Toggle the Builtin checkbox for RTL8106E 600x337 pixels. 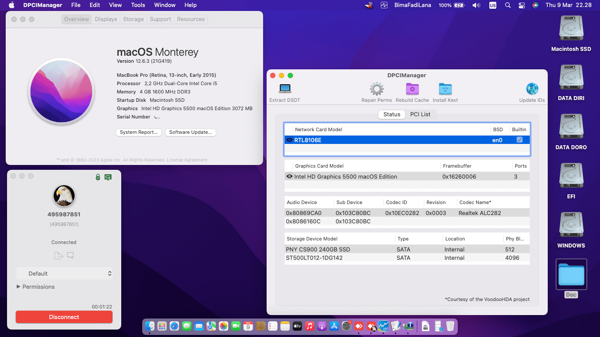pyautogui.click(x=520, y=140)
